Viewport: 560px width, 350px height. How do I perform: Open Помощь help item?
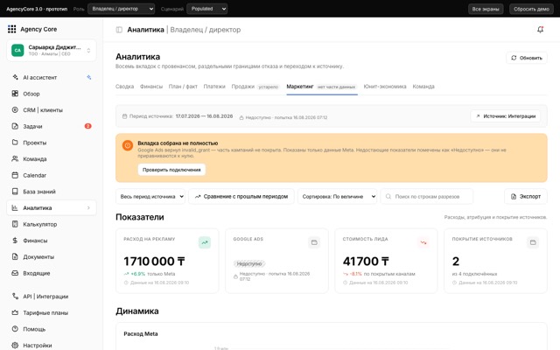click(x=52, y=329)
